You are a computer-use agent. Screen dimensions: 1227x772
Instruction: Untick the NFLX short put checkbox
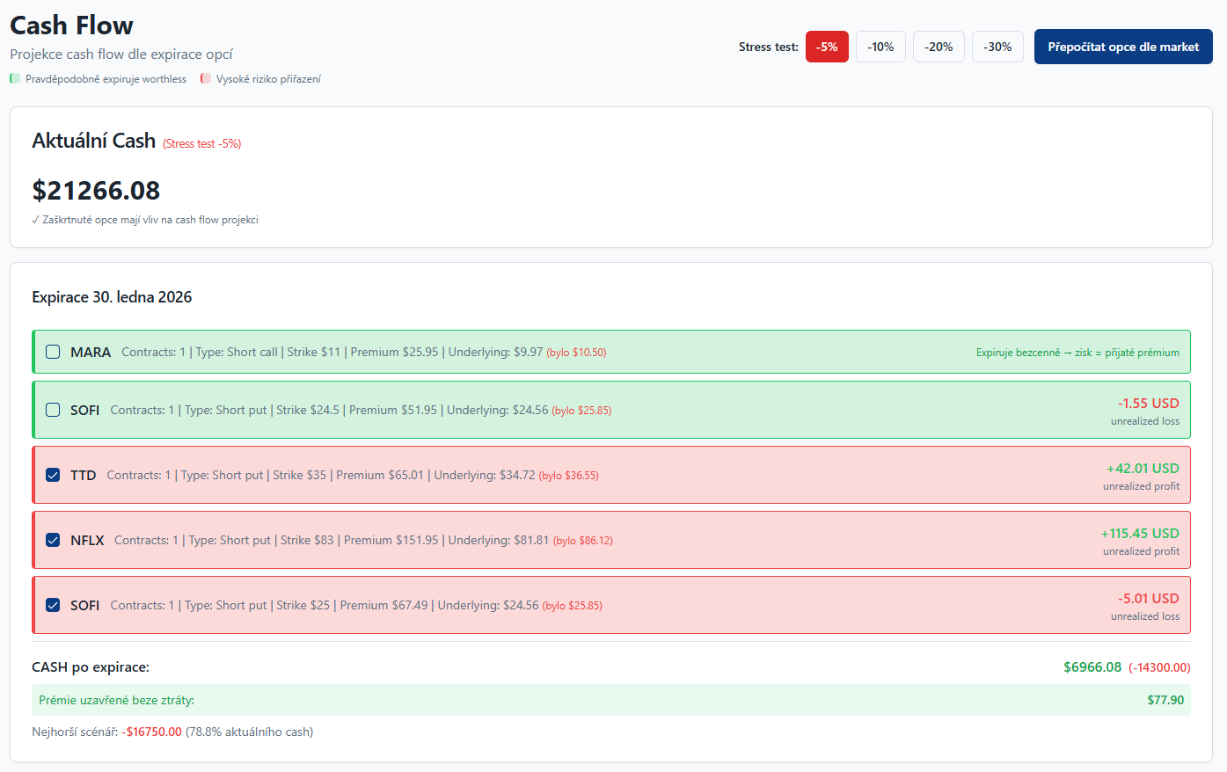tap(53, 540)
